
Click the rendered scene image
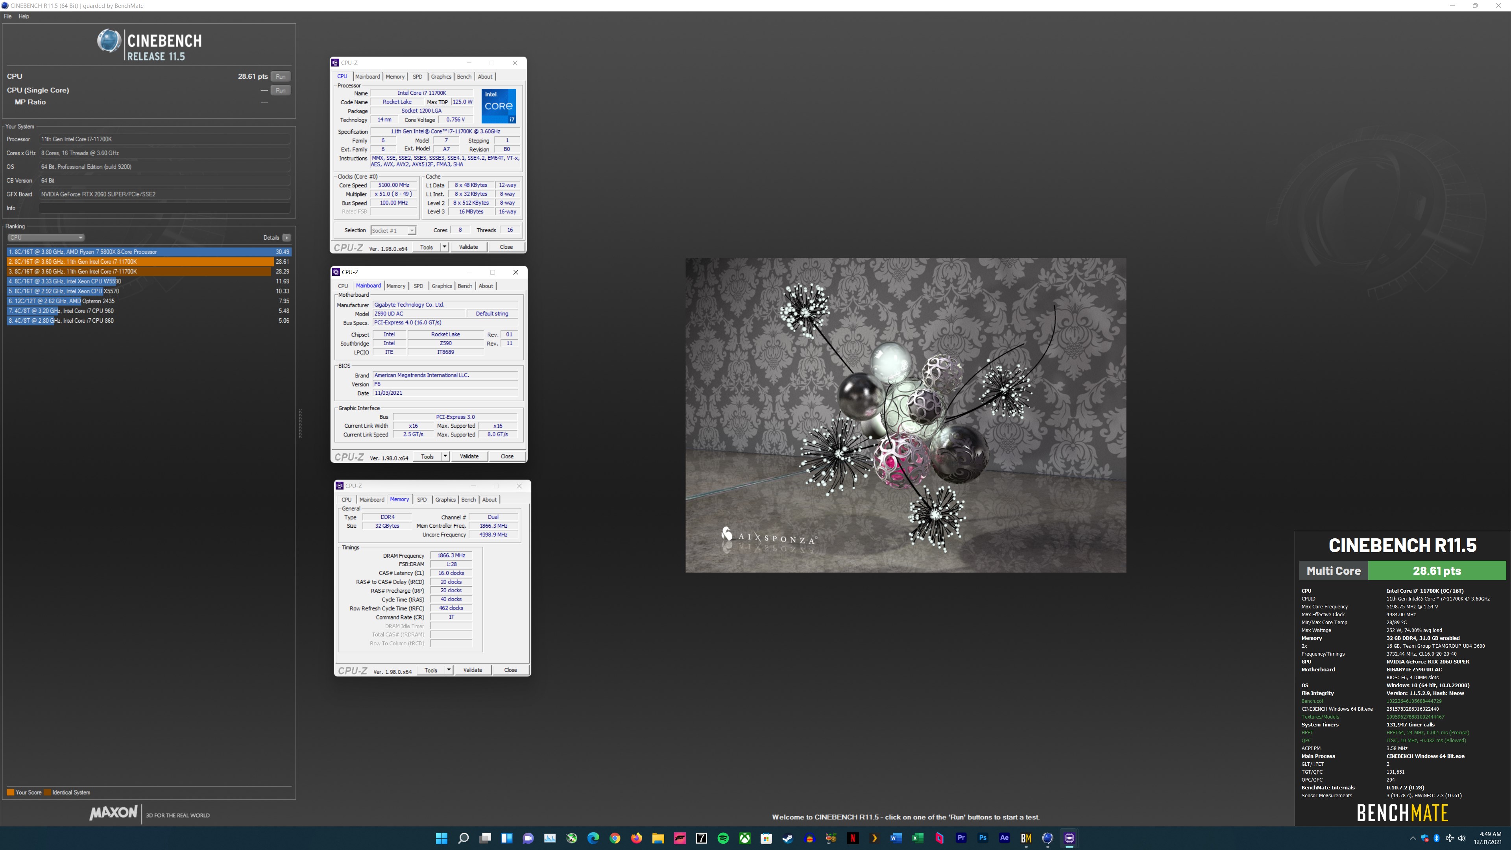click(x=906, y=415)
